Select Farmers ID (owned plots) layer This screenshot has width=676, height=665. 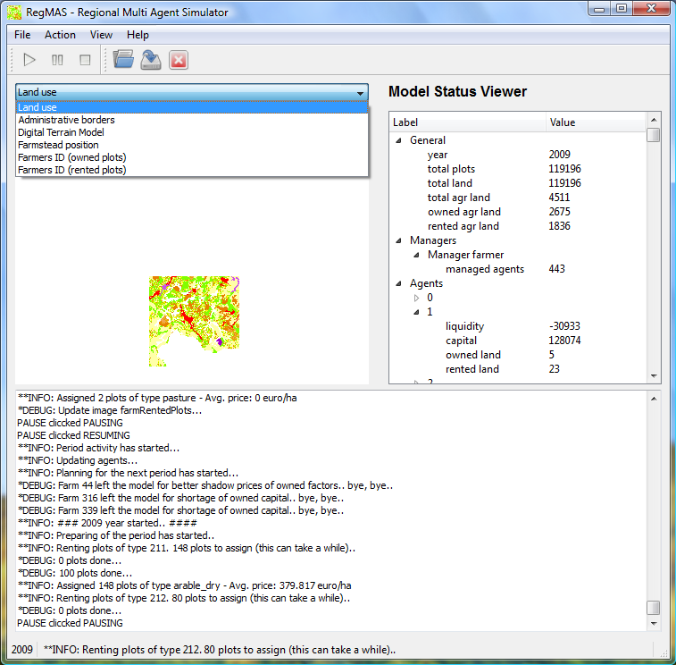point(192,157)
